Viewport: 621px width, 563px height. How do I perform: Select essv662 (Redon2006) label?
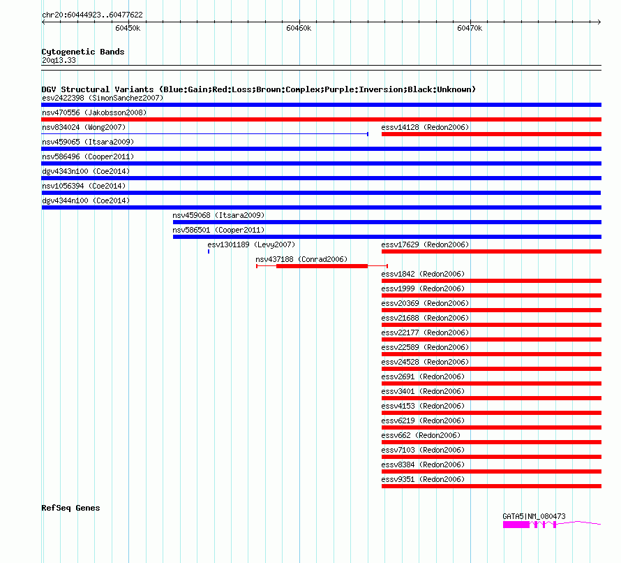pos(421,435)
